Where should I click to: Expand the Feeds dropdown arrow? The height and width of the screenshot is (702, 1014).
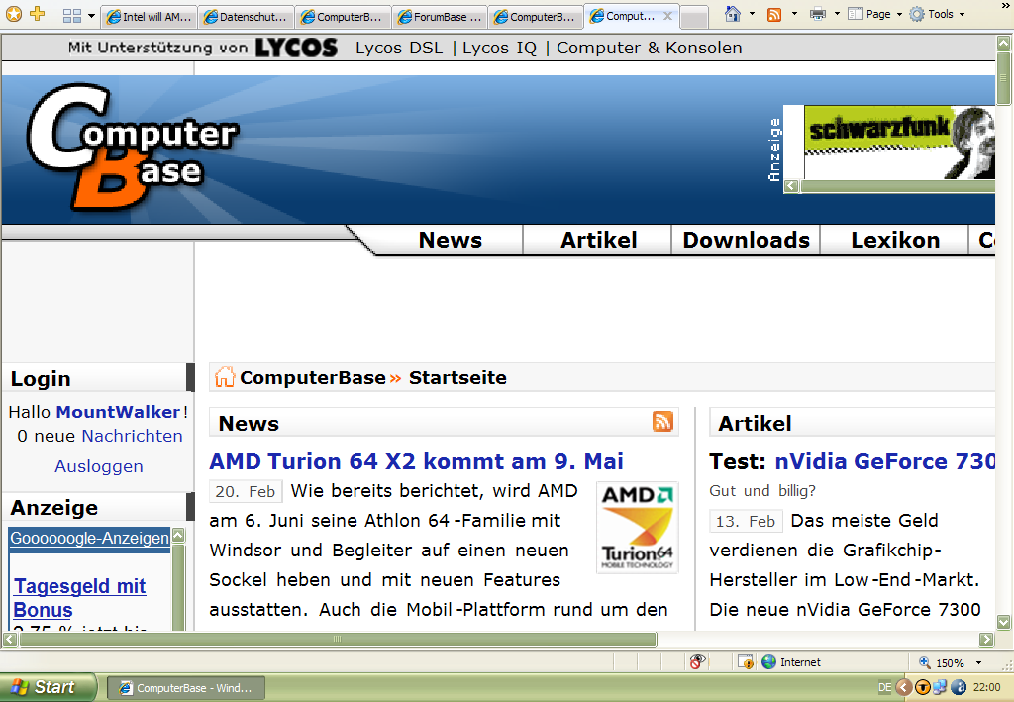click(x=794, y=14)
